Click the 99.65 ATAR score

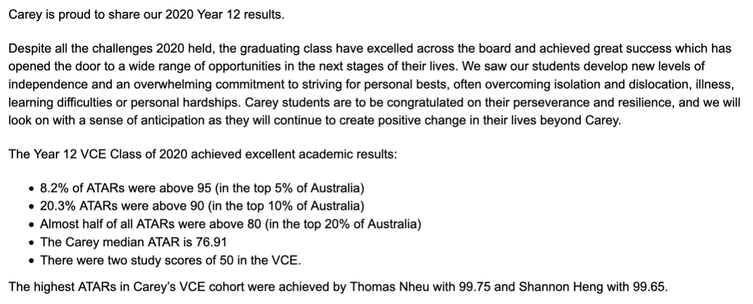point(650,287)
